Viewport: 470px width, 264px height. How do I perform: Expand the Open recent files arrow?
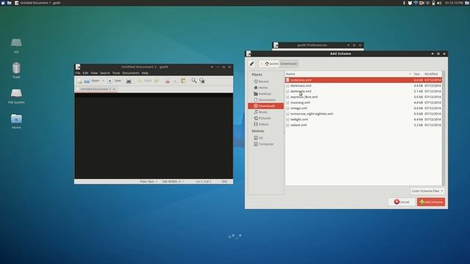103,81
